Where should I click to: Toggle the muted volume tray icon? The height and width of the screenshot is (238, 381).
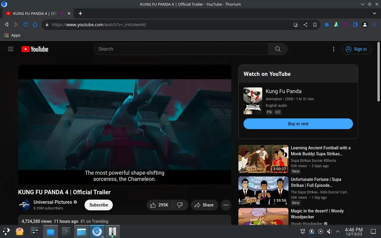tap(329, 231)
